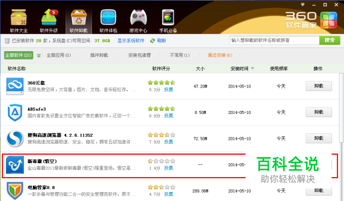Image resolution: width=344 pixels, height=201 pixels.
Task: Vote for 搜狗高速浏览器 via 投票 link
Action: pyautogui.click(x=169, y=142)
